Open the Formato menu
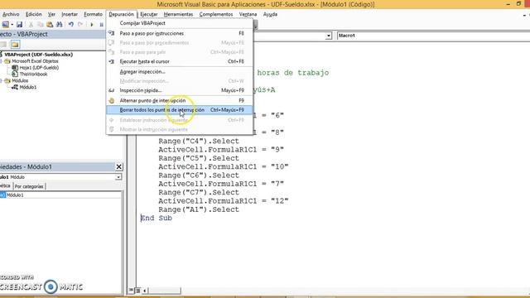The height and width of the screenshot is (298, 530). point(93,14)
